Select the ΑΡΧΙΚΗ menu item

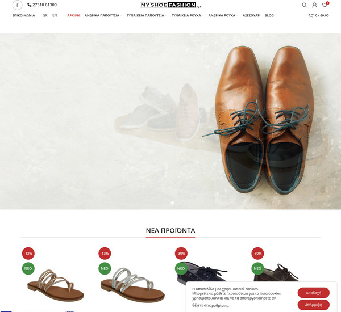tap(73, 16)
